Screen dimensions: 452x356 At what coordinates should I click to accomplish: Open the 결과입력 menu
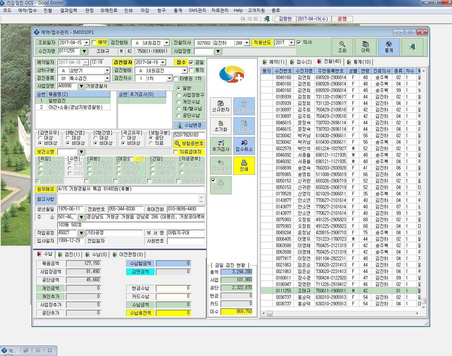pos(68,10)
